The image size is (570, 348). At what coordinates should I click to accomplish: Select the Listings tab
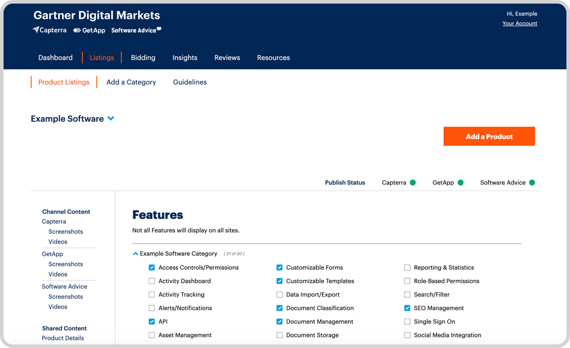point(102,57)
